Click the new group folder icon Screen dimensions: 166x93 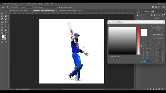(x=156, y=89)
